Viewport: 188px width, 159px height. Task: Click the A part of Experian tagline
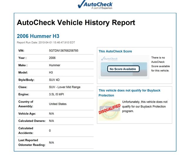point(102,8)
